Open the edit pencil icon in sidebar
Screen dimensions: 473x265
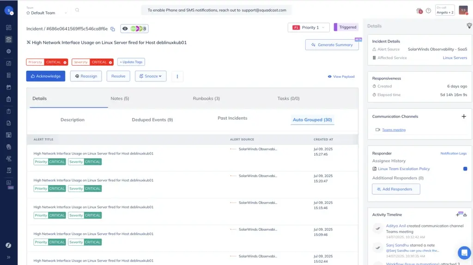9,63
